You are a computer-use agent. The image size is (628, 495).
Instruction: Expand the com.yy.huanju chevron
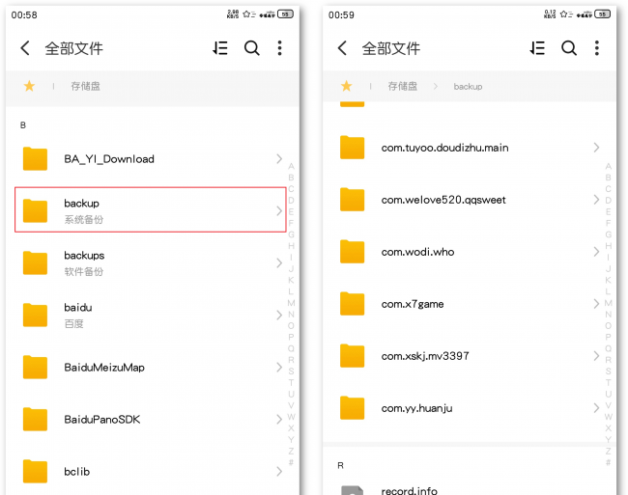pyautogui.click(x=596, y=408)
